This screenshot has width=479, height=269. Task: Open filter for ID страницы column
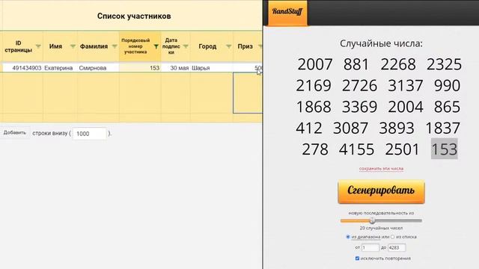[38, 46]
